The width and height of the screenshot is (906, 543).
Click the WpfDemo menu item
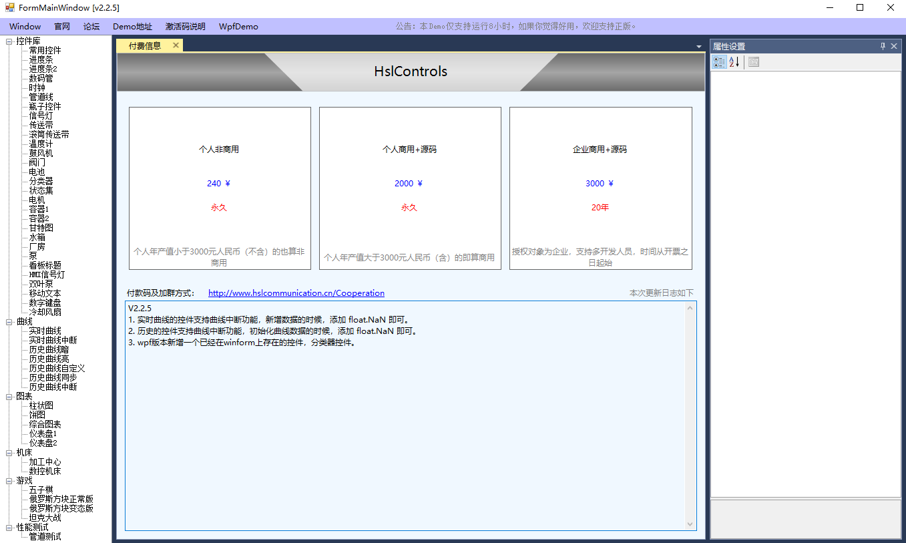point(238,27)
